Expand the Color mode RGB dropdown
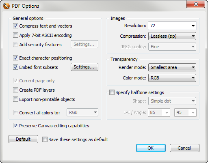This screenshot has height=163, width=208. (x=172, y=78)
